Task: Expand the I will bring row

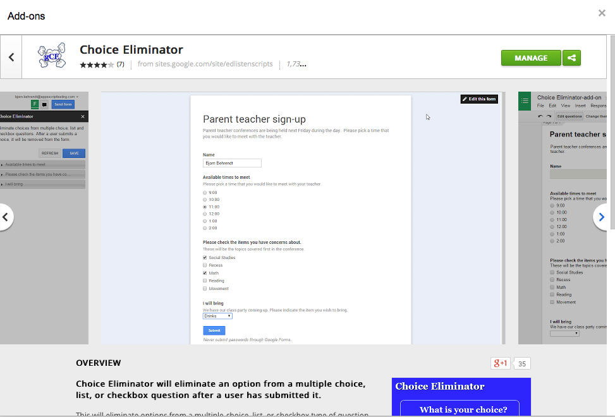Action: 42,184
